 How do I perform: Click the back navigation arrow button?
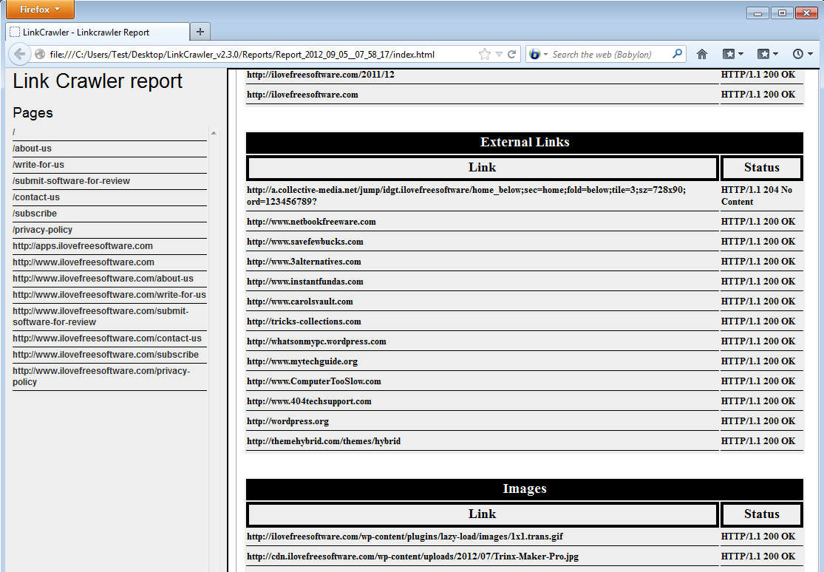point(20,54)
